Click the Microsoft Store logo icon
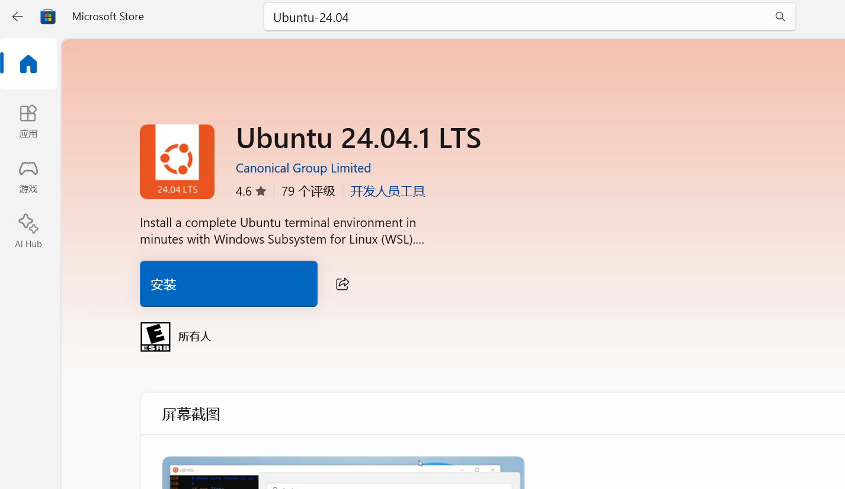The height and width of the screenshot is (489, 845). click(48, 17)
